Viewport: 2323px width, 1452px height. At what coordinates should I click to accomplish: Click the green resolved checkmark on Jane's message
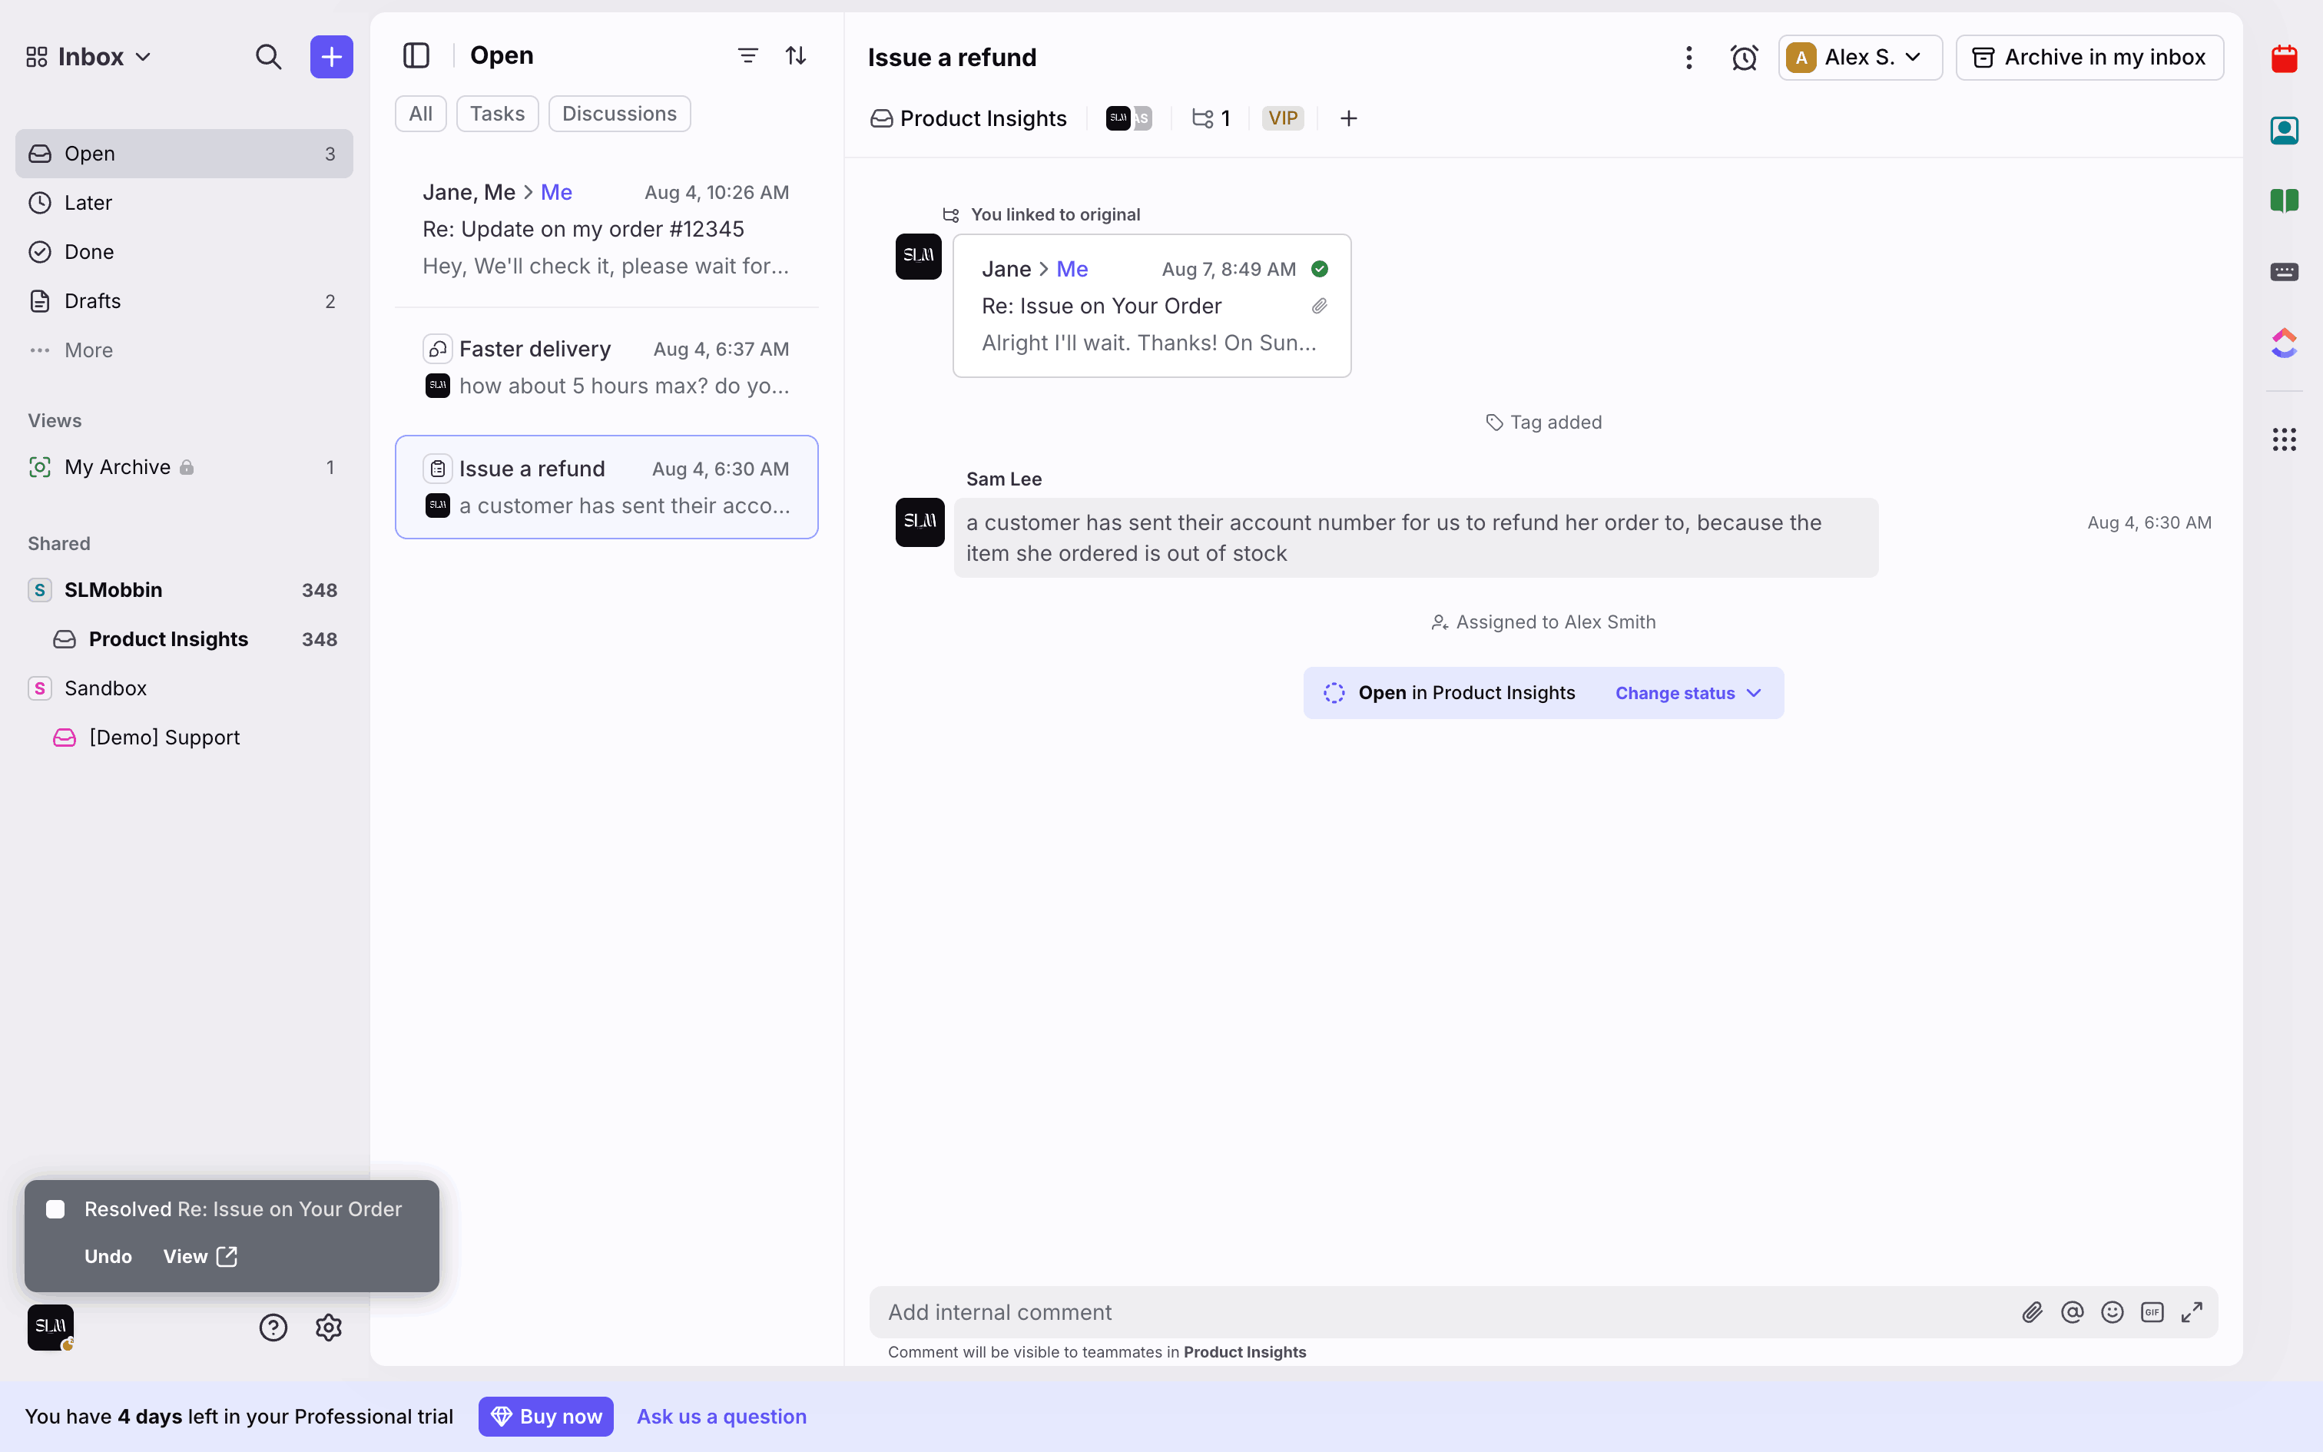(1320, 269)
